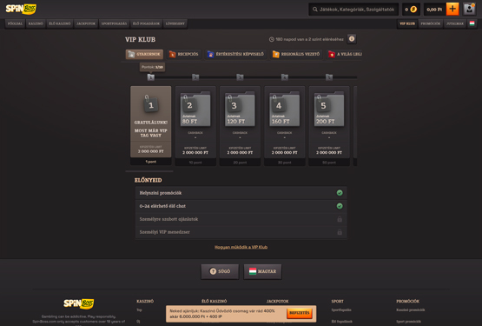
Task: Click the Hungarian flag in the navigation bar
Action: pos(472,23)
